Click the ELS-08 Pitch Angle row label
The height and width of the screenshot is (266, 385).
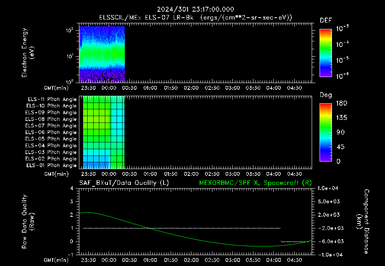tap(51, 119)
